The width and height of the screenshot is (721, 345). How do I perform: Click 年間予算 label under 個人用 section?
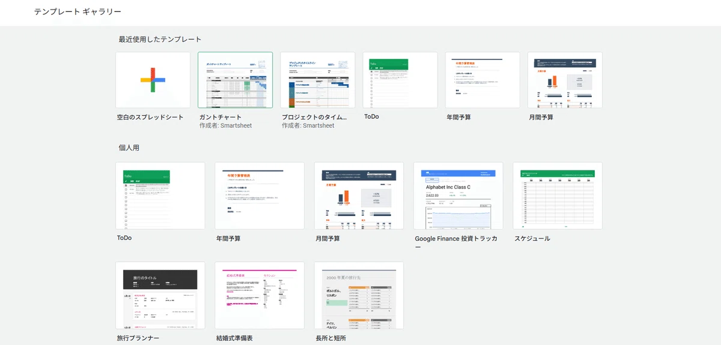pyautogui.click(x=228, y=238)
